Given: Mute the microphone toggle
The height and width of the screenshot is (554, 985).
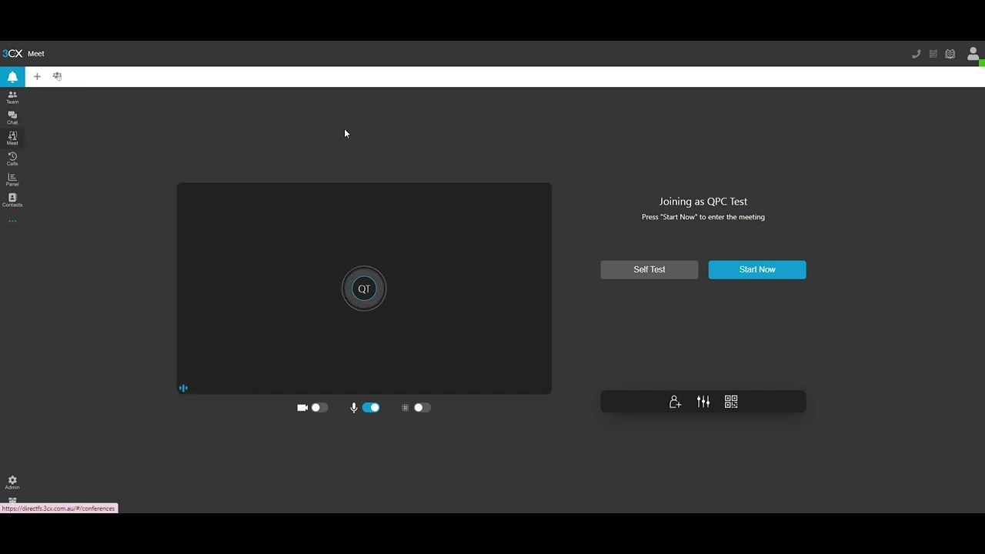Looking at the screenshot, I should click(371, 408).
